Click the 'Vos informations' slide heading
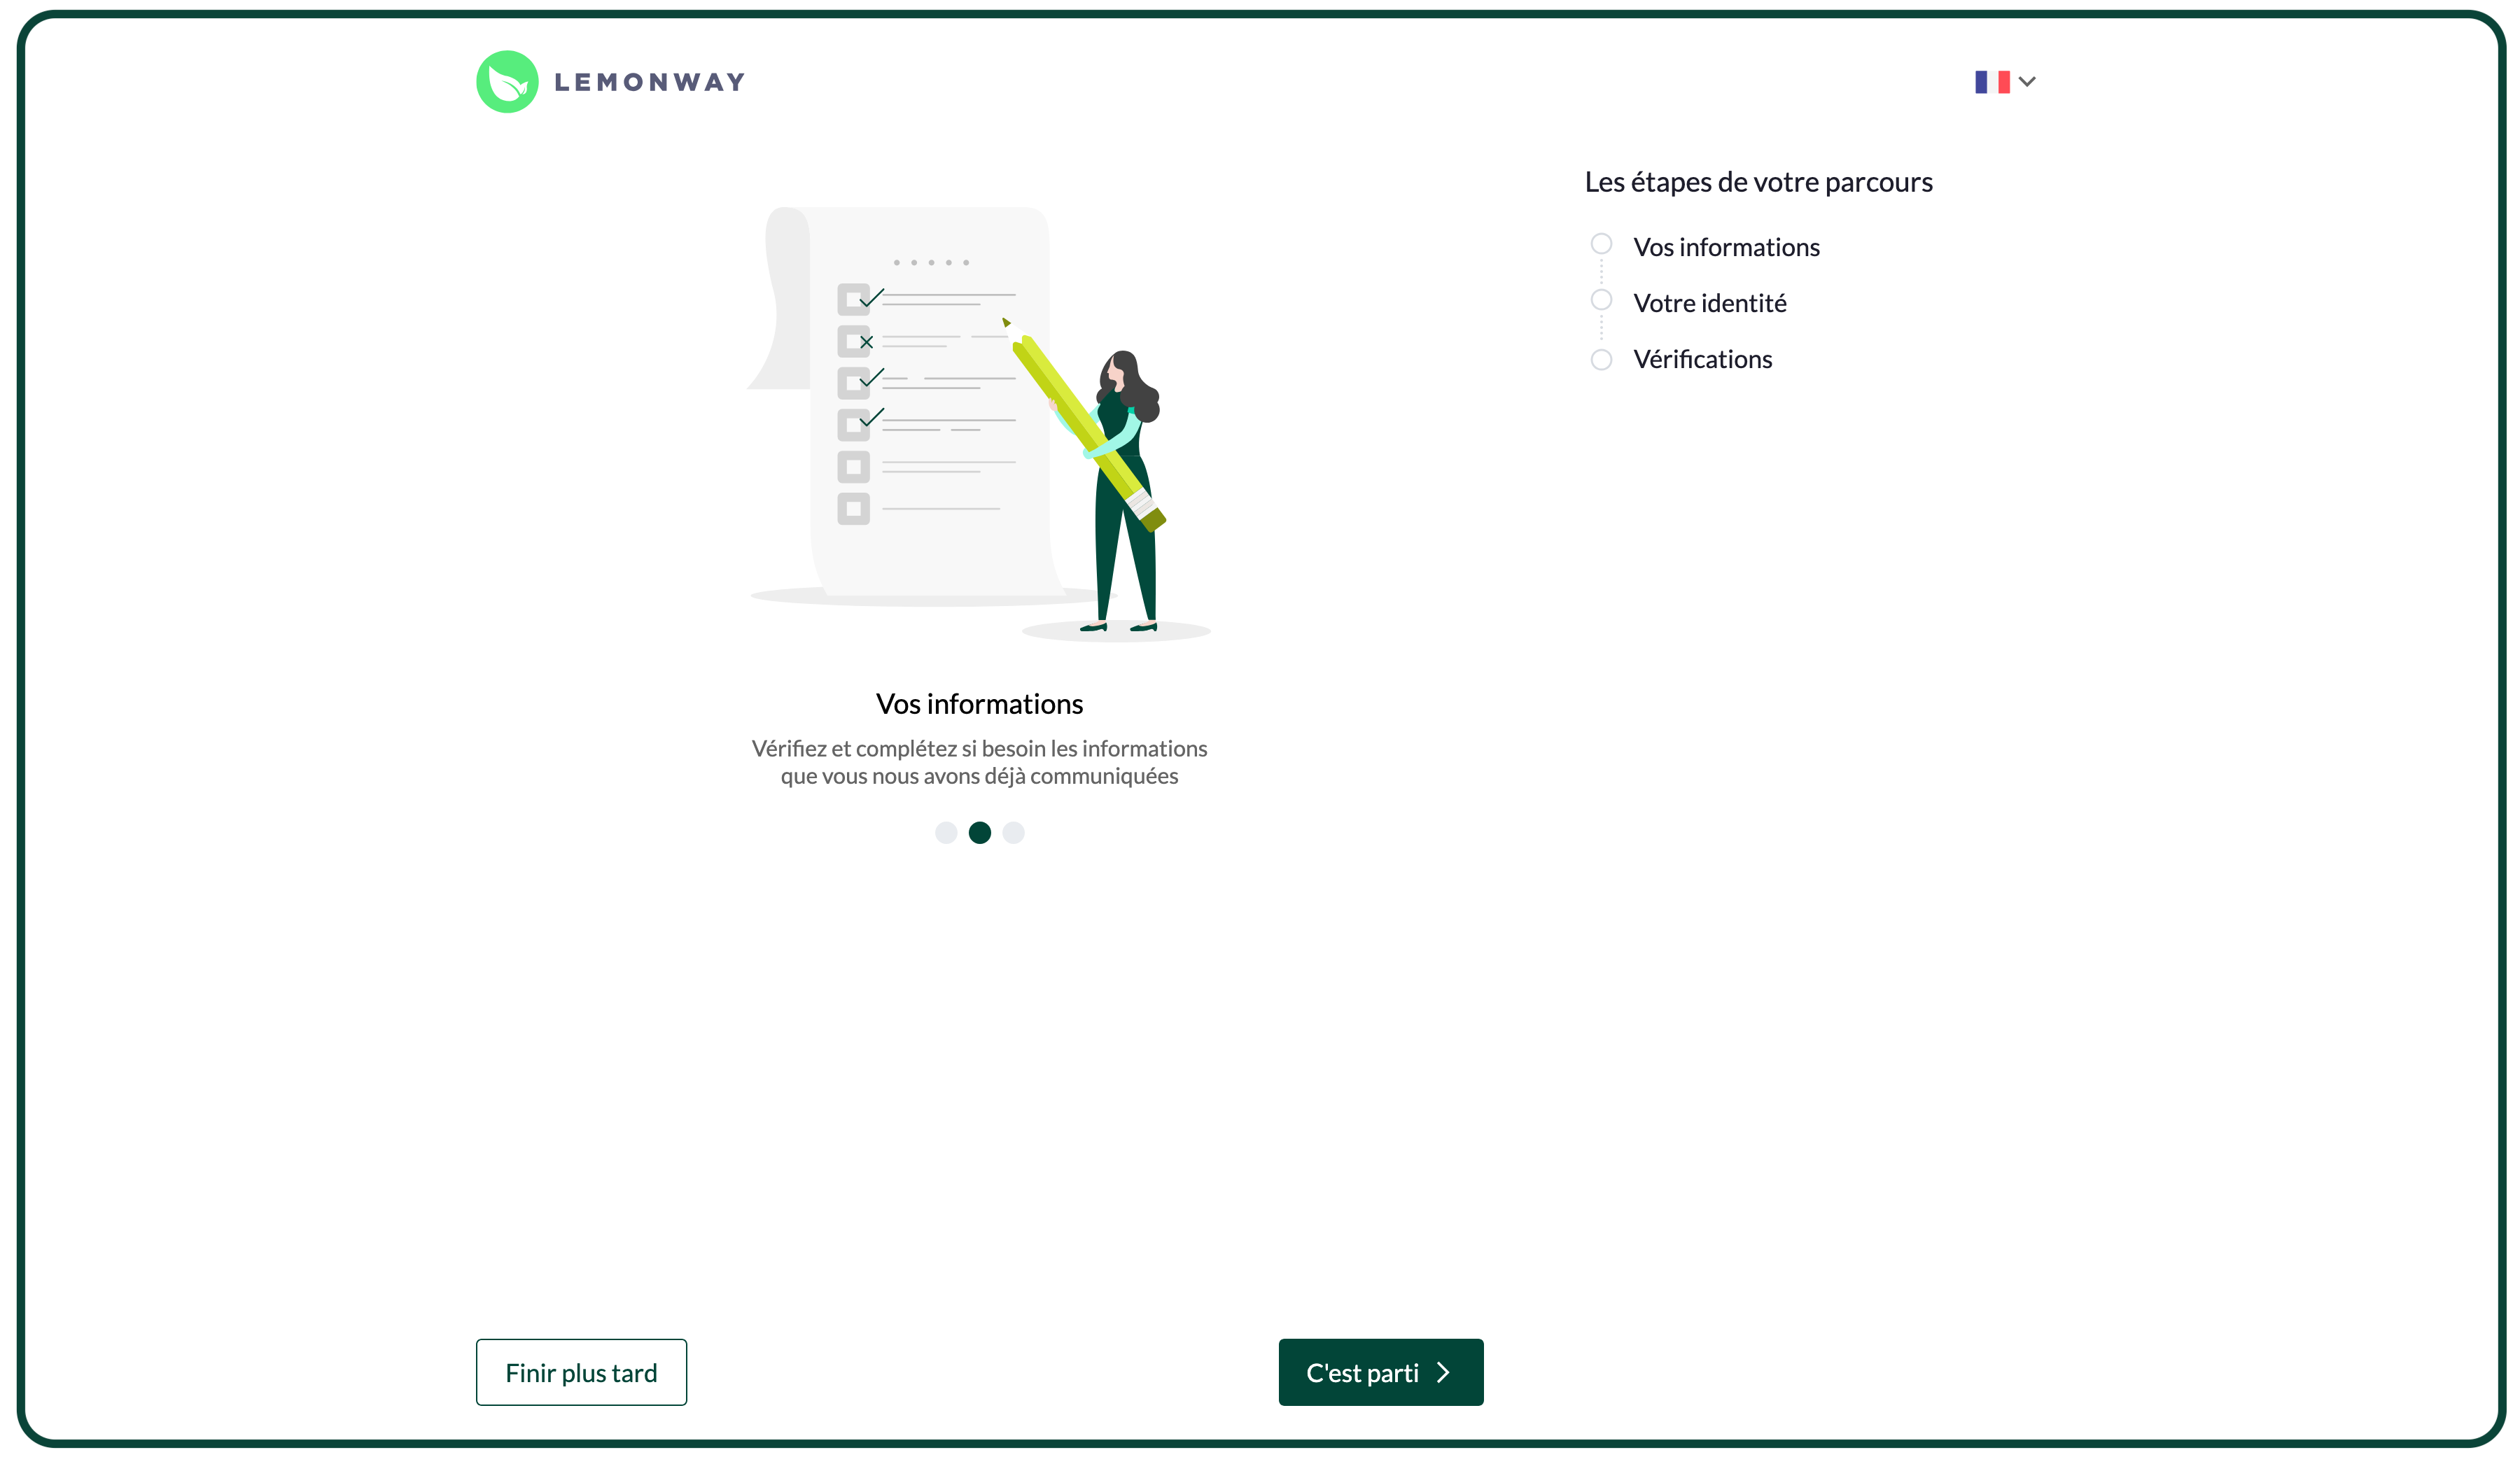Viewport: 2520px width, 1457px height. [x=979, y=704]
